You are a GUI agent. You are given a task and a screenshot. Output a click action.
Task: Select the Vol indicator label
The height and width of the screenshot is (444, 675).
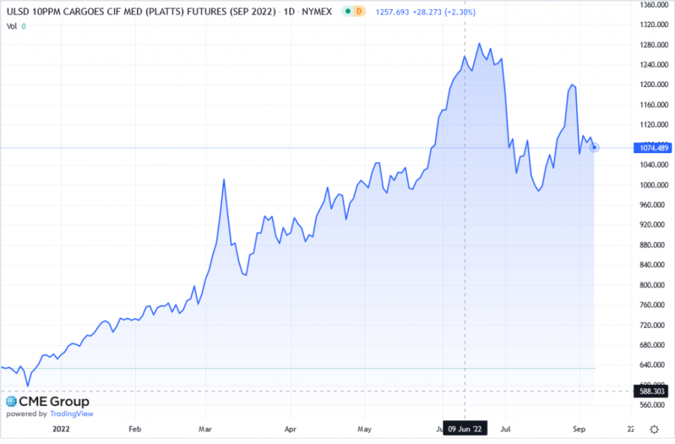coord(11,26)
